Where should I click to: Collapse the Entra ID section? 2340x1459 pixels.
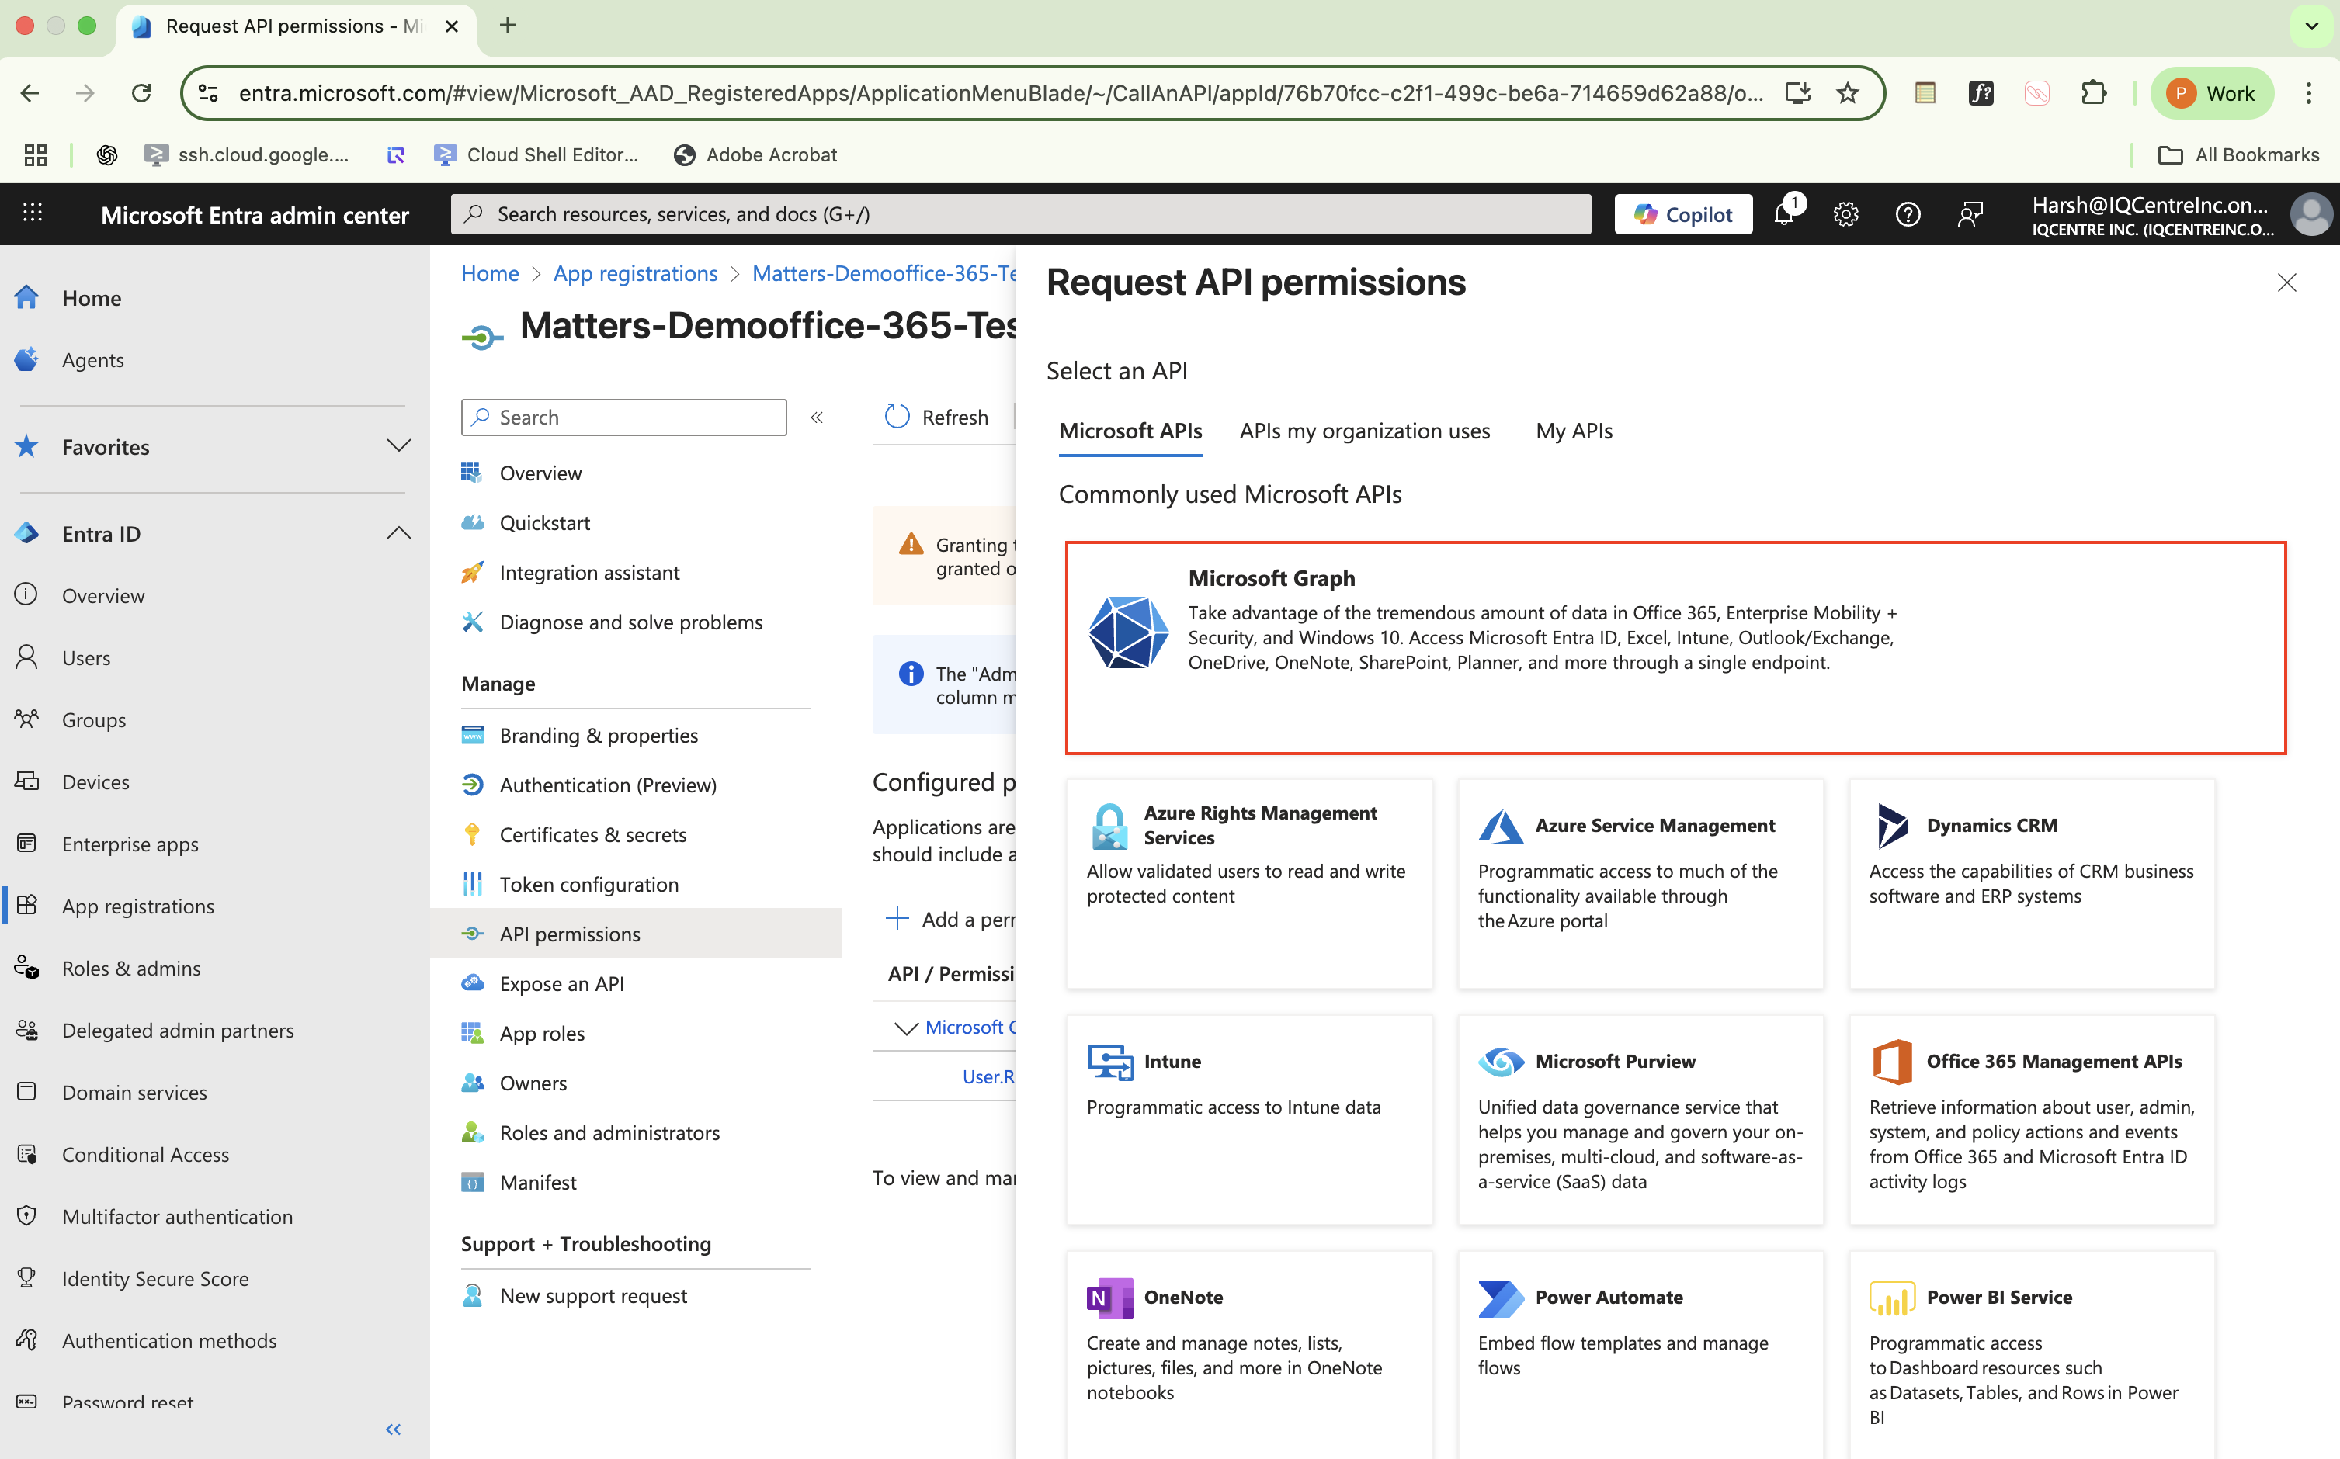[399, 532]
